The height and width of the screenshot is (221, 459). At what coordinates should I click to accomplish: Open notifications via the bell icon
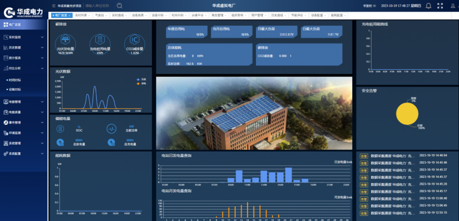pyautogui.click(x=428, y=6)
